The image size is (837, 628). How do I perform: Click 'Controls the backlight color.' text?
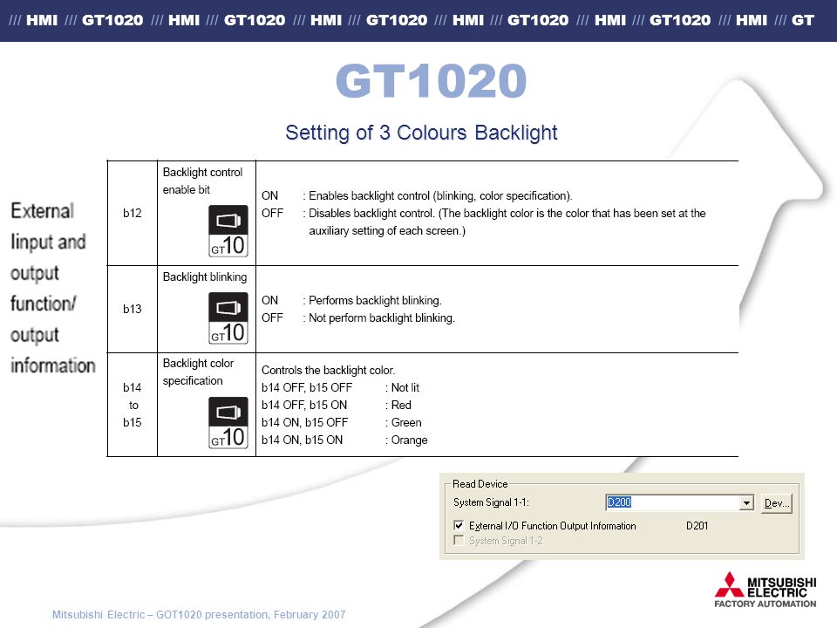tap(329, 371)
